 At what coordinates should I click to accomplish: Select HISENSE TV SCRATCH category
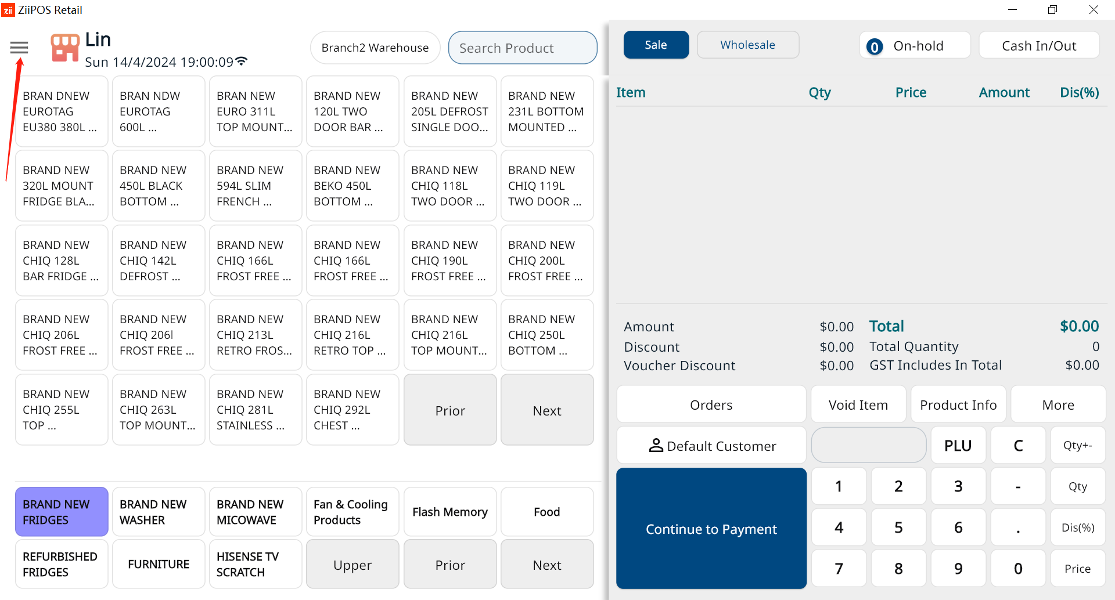256,564
